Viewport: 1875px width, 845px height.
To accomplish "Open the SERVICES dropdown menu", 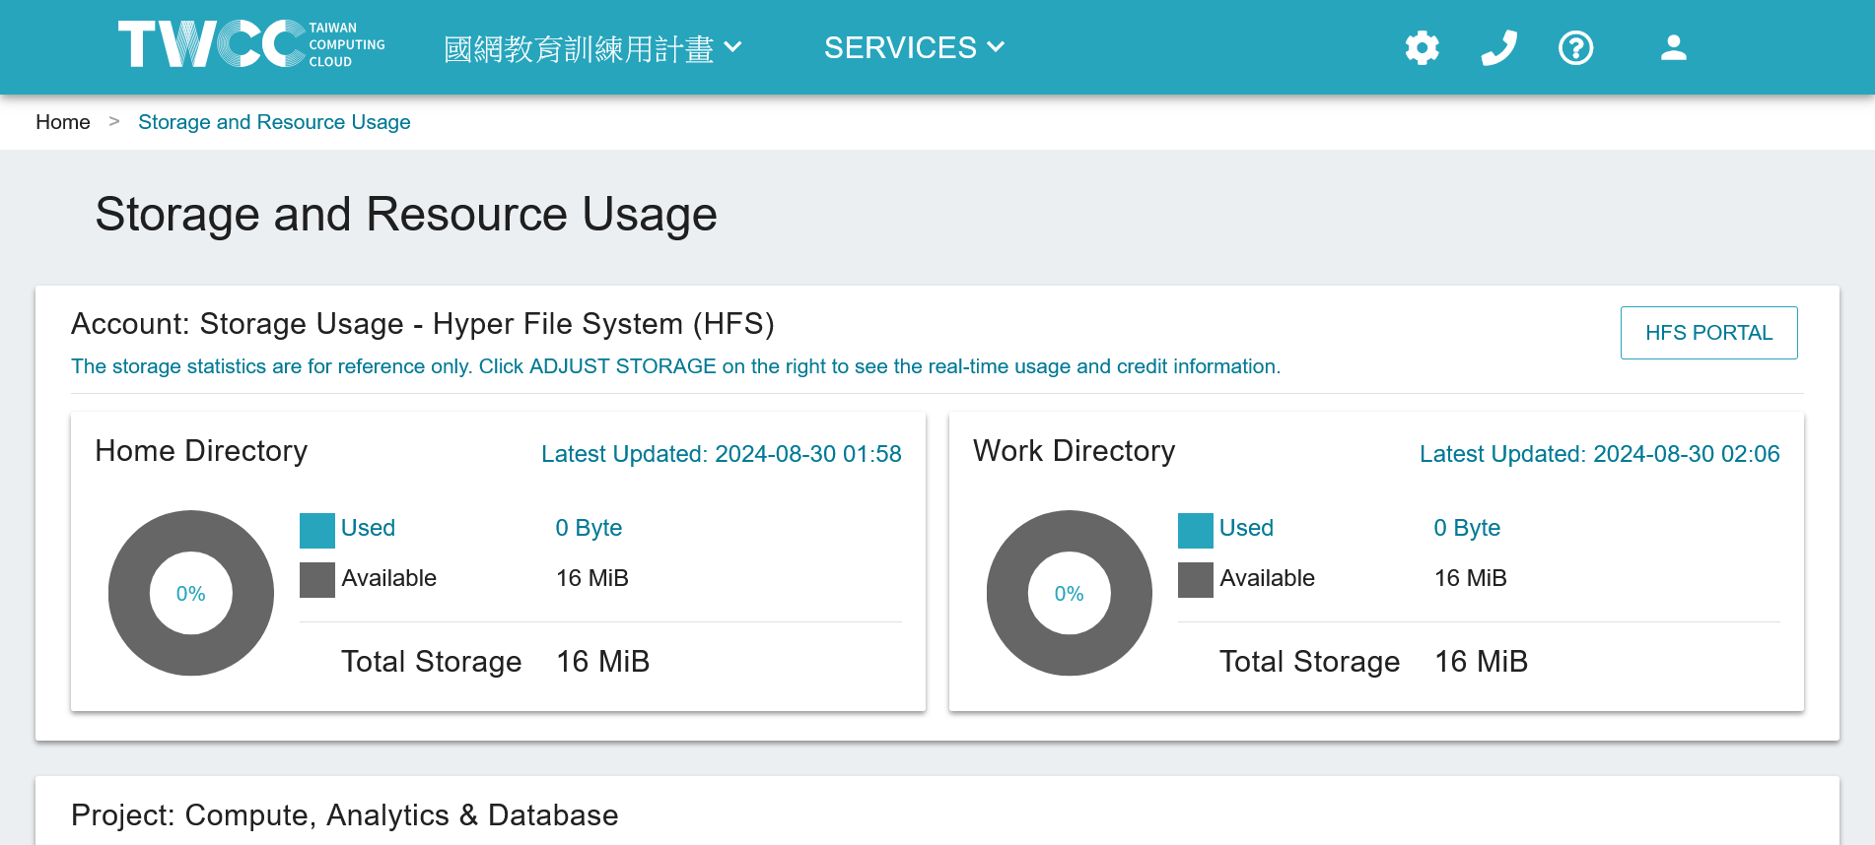I will click(x=914, y=47).
